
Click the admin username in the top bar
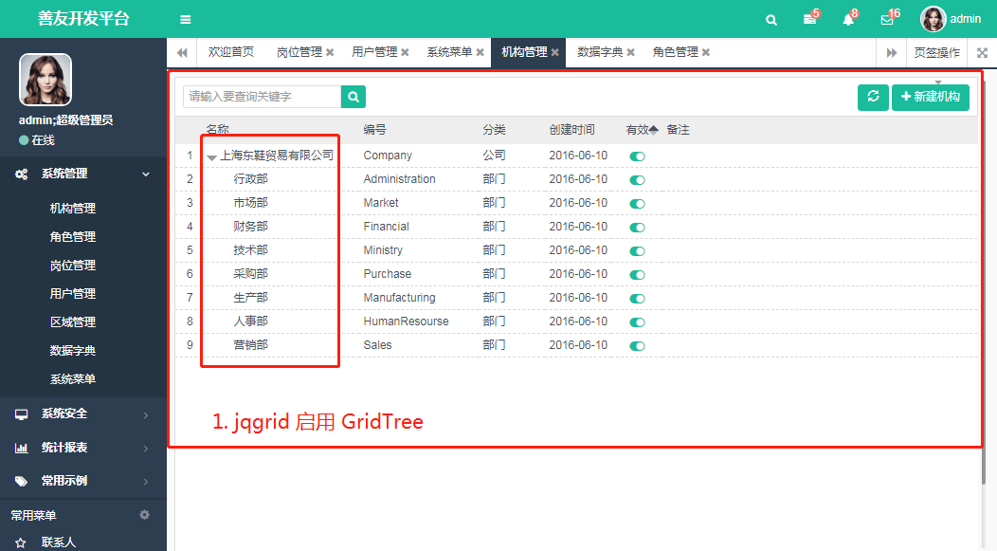coord(965,19)
